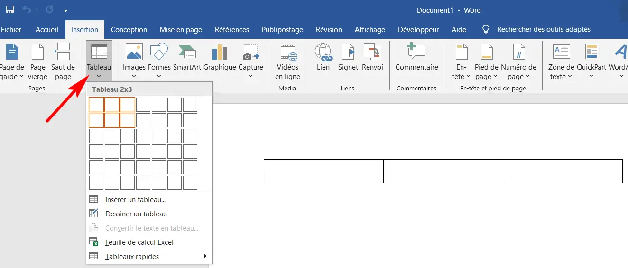Switch to the Affichage tab
The image size is (628, 268).
click(370, 29)
